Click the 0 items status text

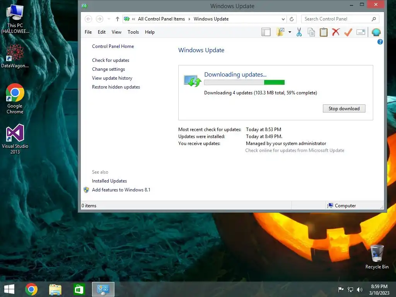coord(89,206)
